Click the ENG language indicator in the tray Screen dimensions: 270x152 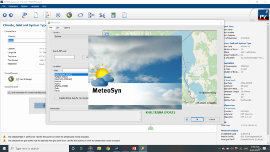click(246, 149)
